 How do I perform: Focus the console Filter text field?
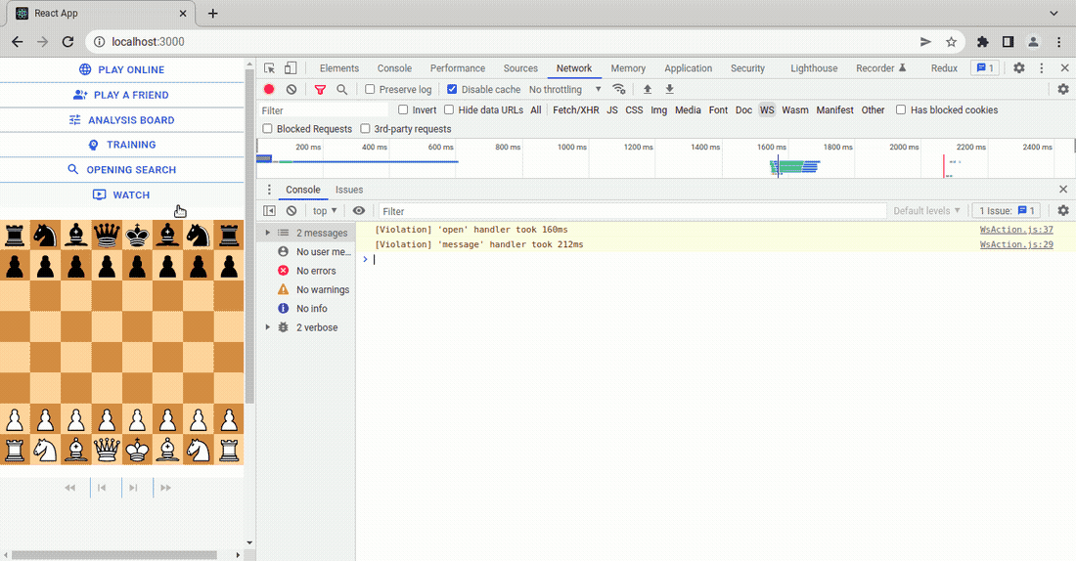click(632, 211)
